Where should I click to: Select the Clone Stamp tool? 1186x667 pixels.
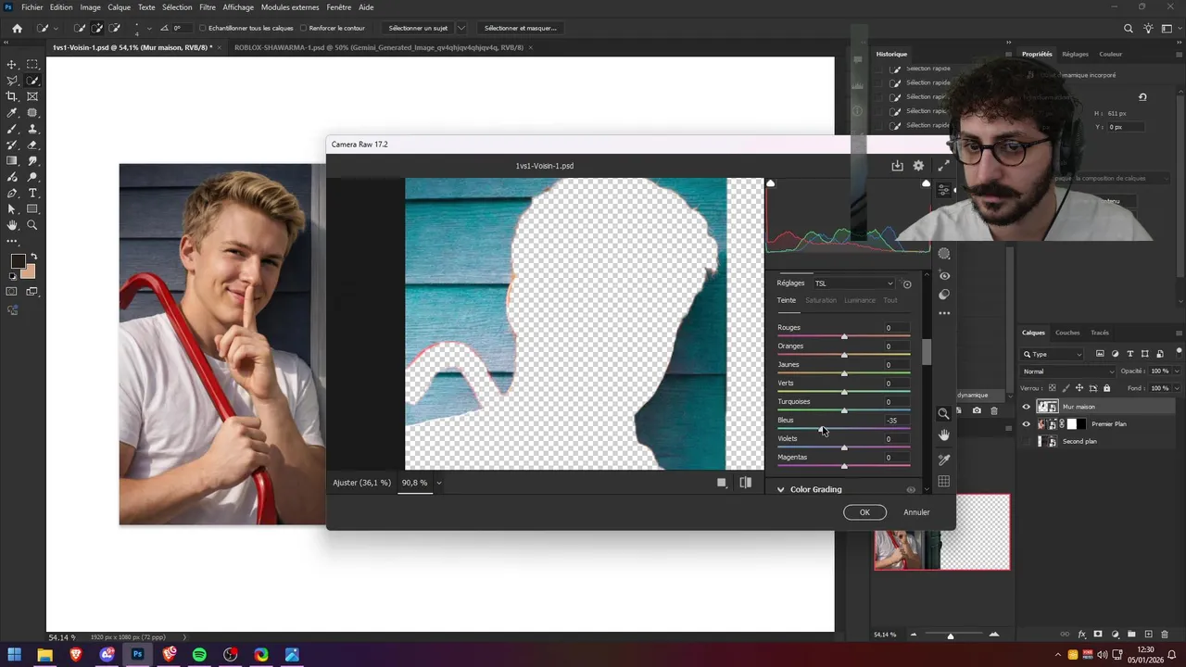[x=32, y=129]
